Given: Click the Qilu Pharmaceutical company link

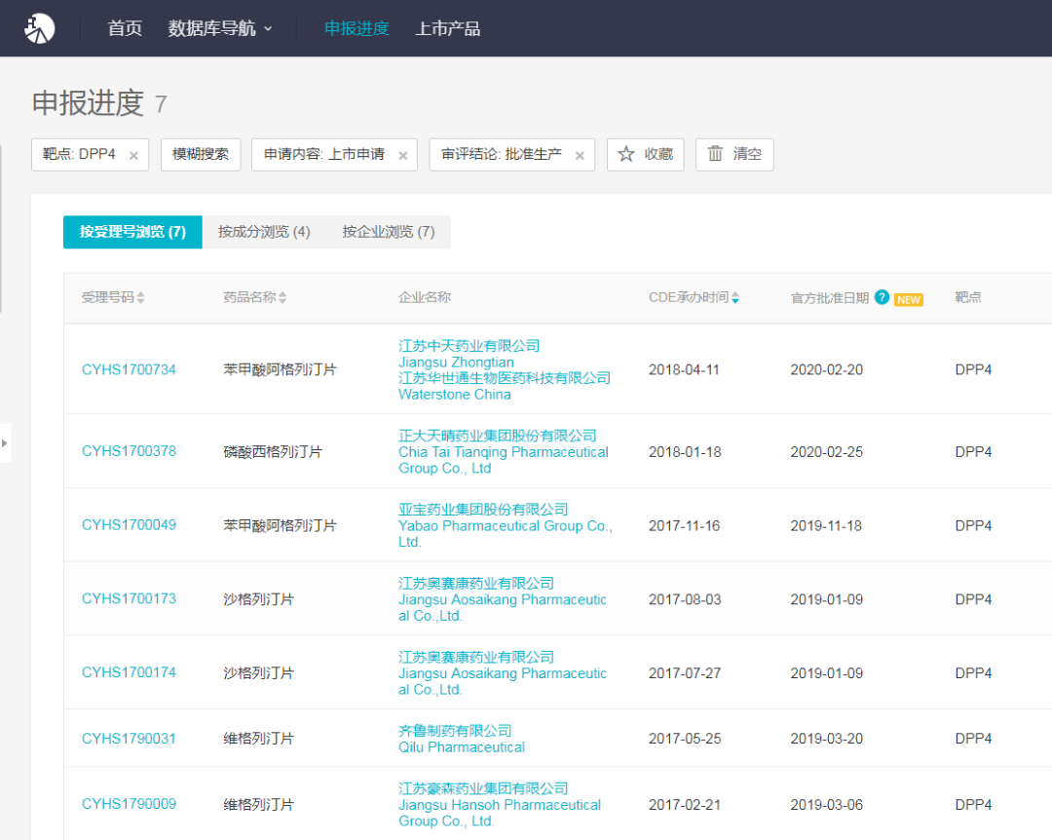Looking at the screenshot, I should (462, 747).
